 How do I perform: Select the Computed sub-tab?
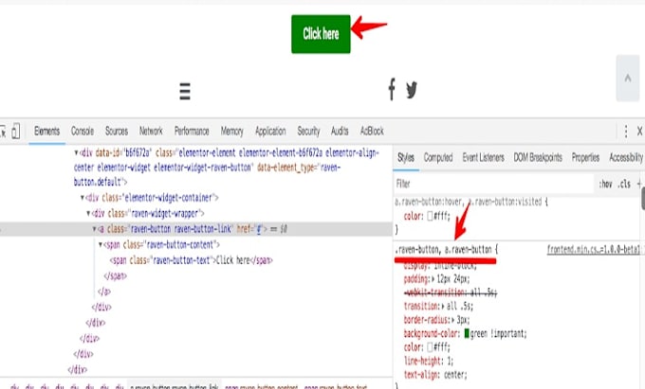(x=438, y=157)
